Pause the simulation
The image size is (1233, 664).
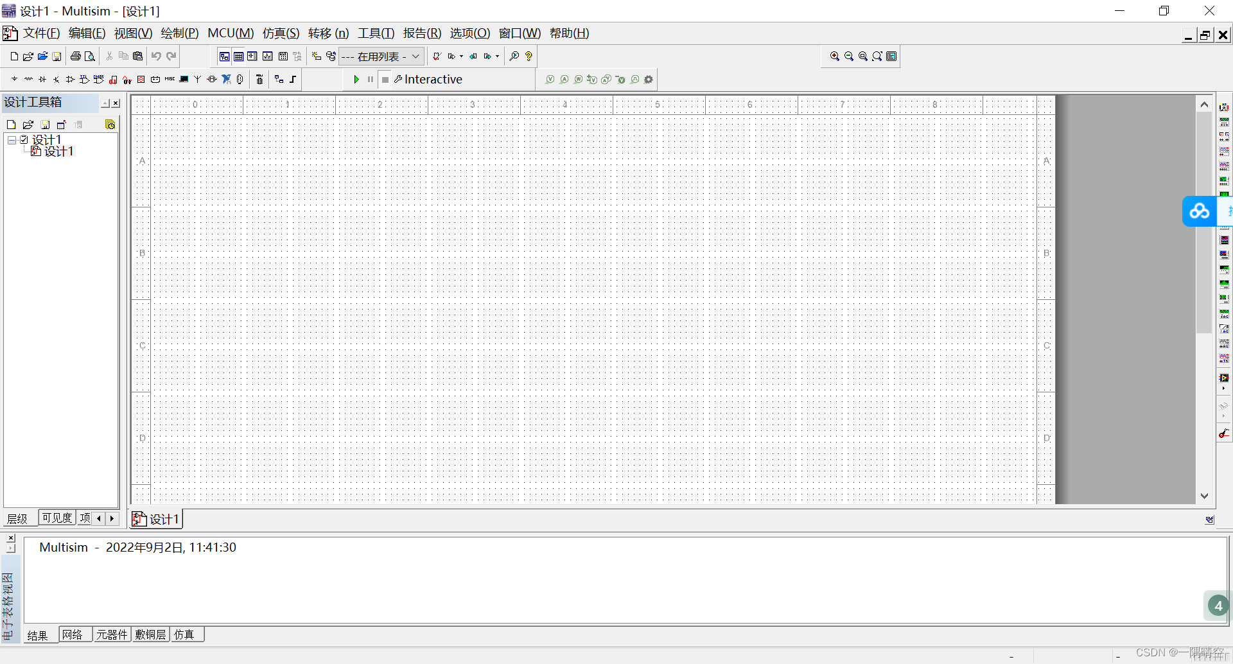(371, 80)
